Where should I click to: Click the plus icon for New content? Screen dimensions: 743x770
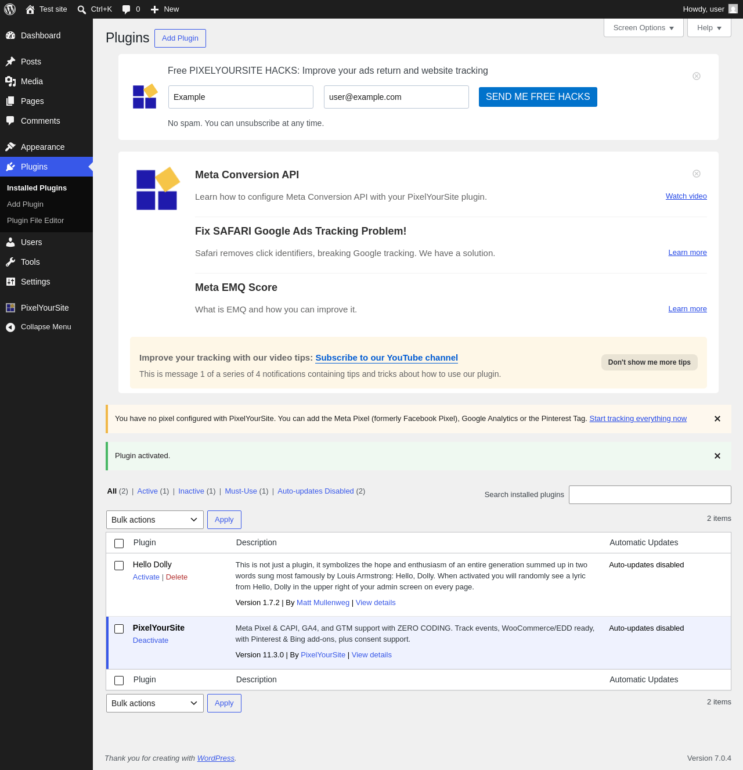[x=154, y=9]
